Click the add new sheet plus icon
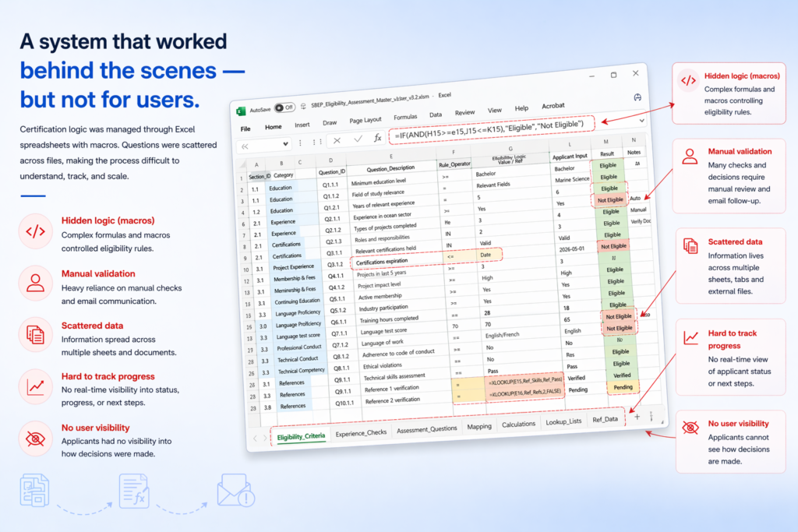798x532 pixels. coord(636,417)
